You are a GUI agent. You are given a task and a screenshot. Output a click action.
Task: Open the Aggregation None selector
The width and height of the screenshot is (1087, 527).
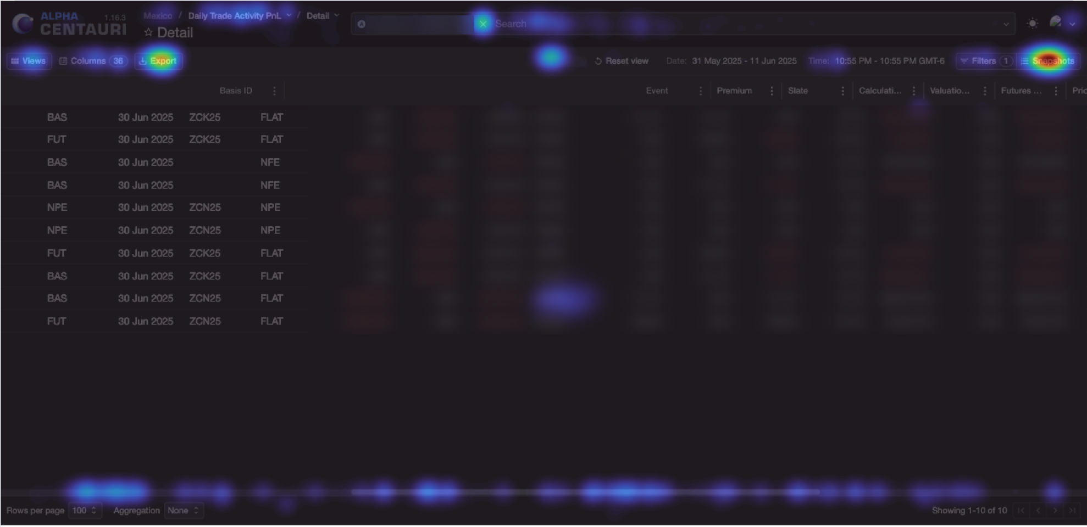click(x=184, y=511)
